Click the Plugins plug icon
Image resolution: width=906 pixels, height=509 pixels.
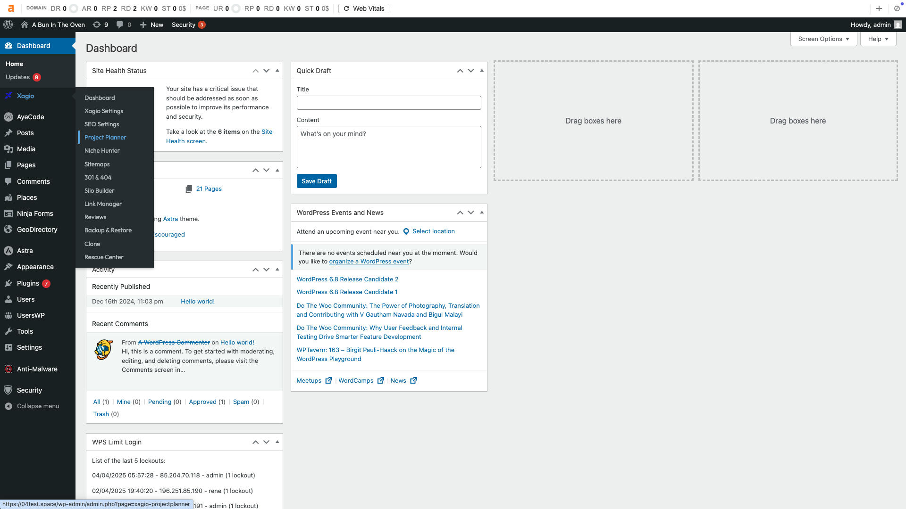pyautogui.click(x=8, y=283)
